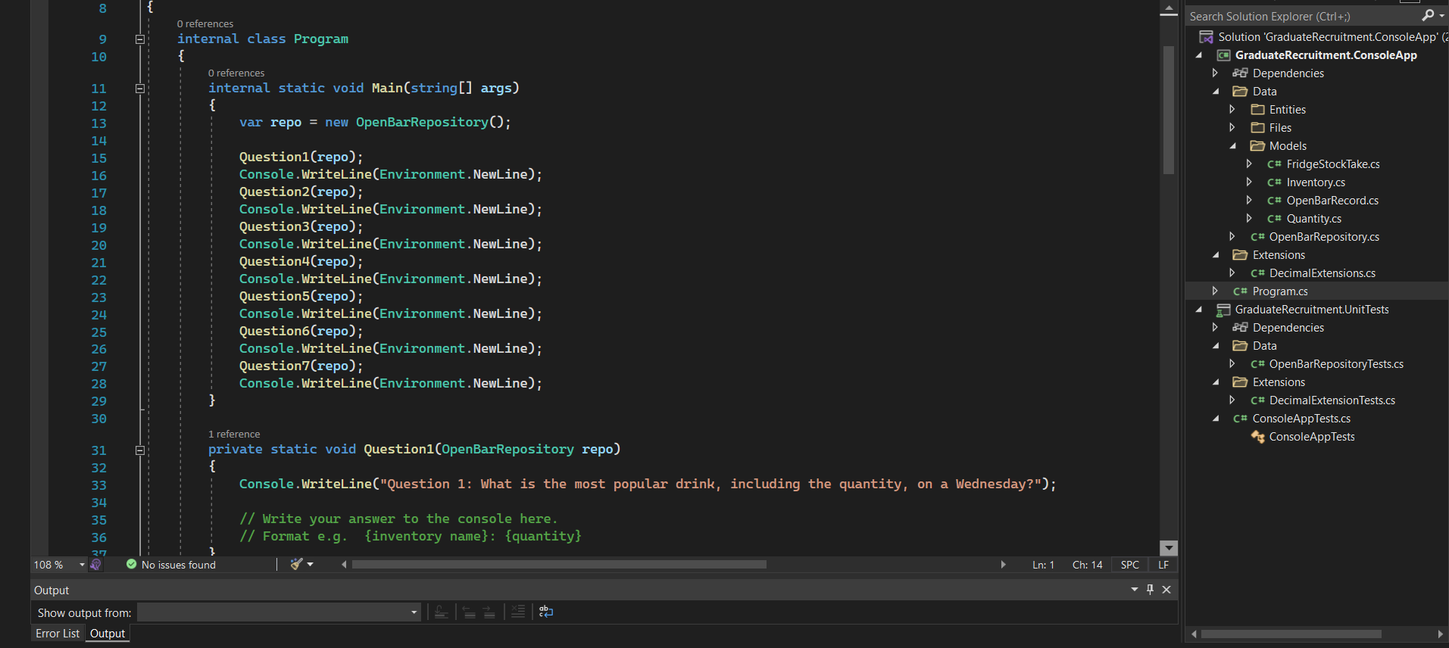Click the editor vertical scrollbar thumb
Image resolution: width=1449 pixels, height=648 pixels.
[x=1169, y=110]
